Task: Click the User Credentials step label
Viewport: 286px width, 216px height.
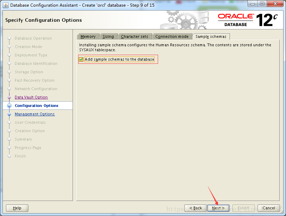Action: [30, 122]
